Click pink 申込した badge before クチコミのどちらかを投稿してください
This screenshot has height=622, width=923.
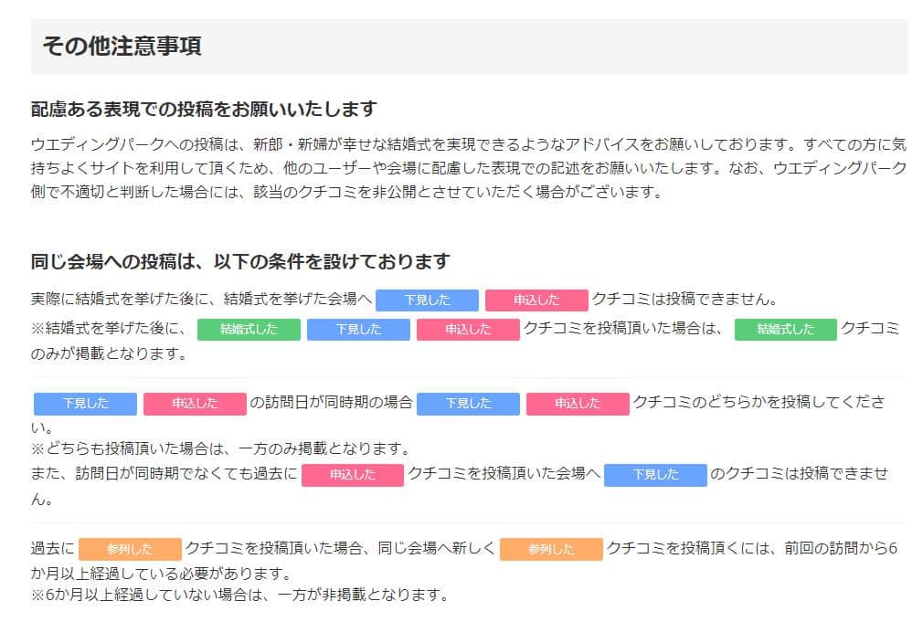[x=578, y=404]
